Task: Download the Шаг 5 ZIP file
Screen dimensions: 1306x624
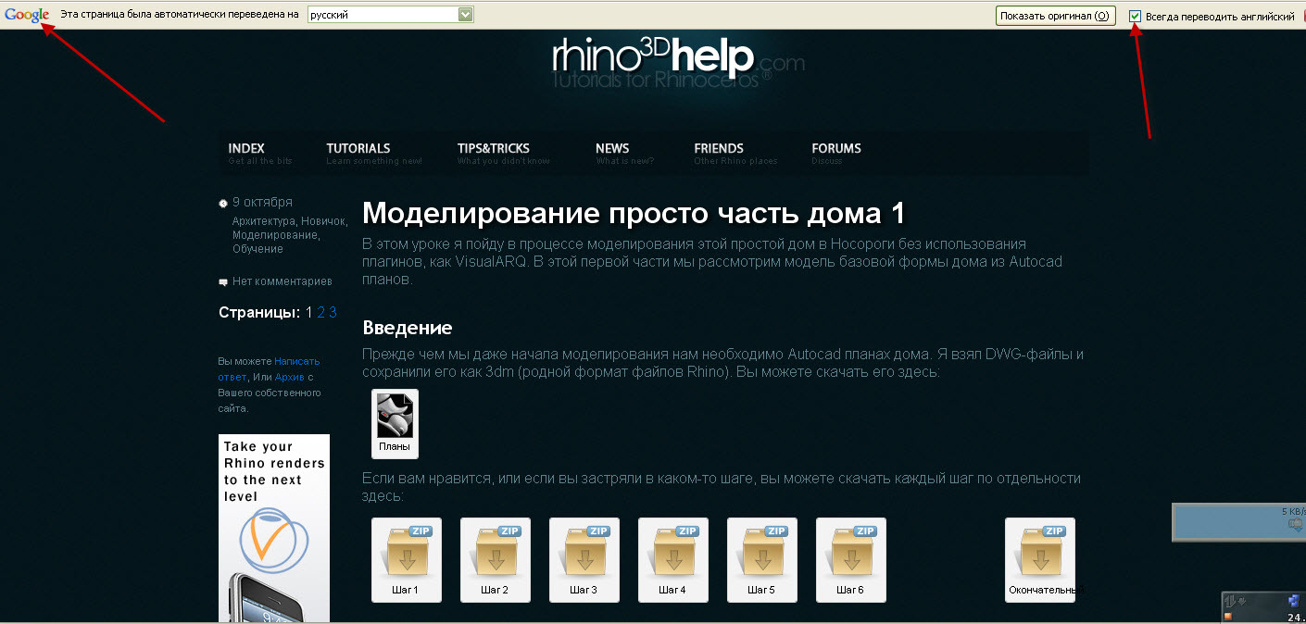Action: (761, 559)
